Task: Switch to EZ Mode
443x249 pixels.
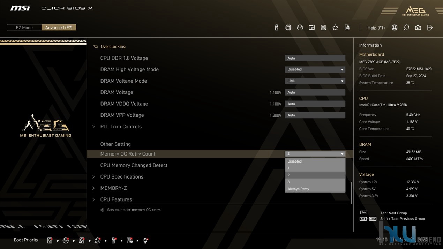Action: point(24,28)
